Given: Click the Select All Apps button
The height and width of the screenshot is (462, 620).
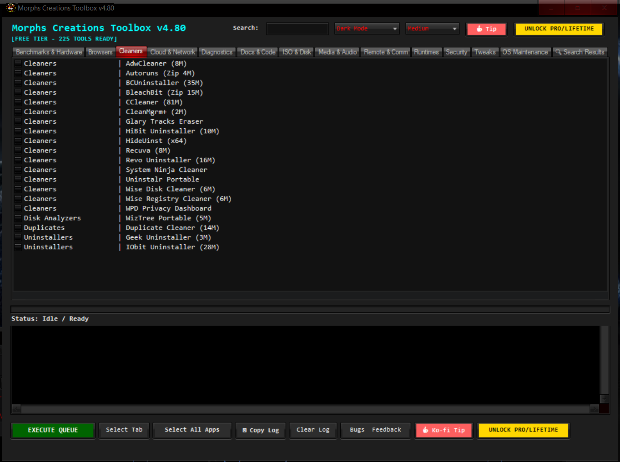Looking at the screenshot, I should pos(192,430).
